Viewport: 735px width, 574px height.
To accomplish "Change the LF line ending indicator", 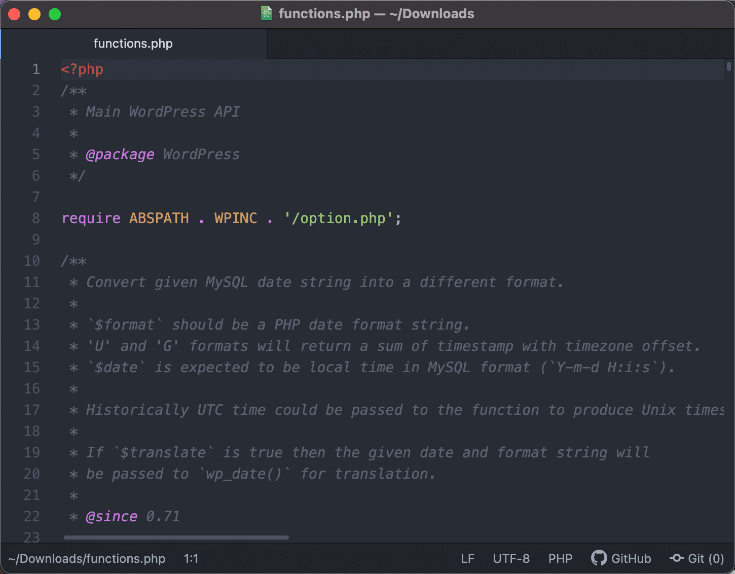I will [467, 558].
